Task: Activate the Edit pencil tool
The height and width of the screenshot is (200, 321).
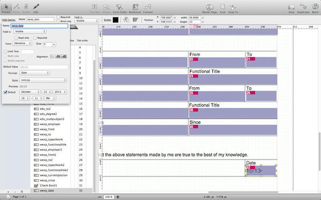Action: tap(36, 7)
